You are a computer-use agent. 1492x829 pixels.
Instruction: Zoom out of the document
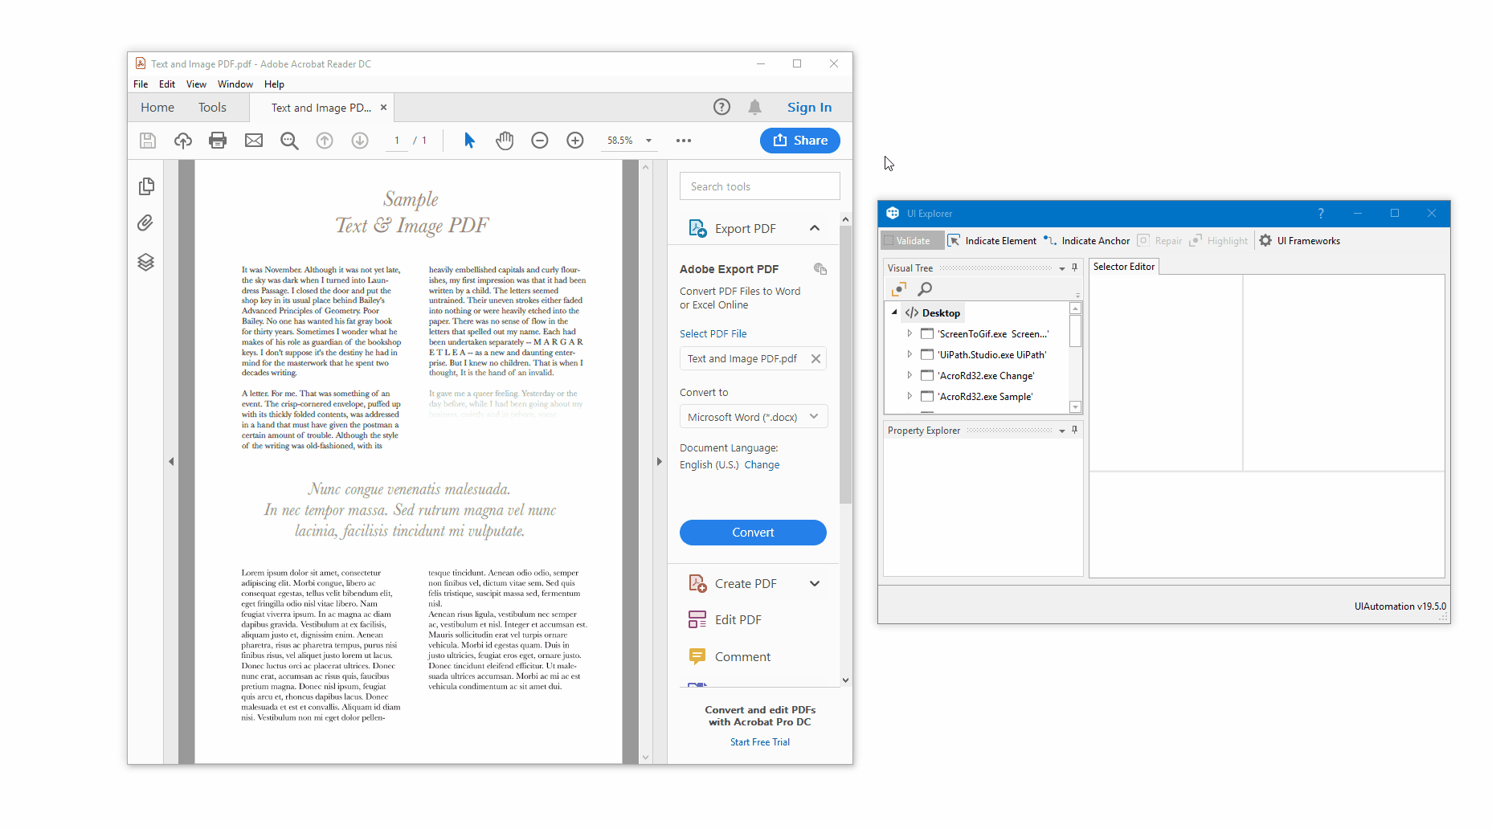point(539,140)
